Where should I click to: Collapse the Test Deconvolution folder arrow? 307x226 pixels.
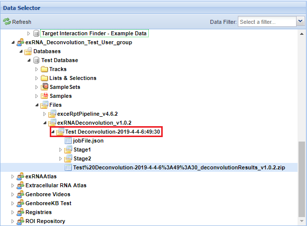click(x=53, y=132)
